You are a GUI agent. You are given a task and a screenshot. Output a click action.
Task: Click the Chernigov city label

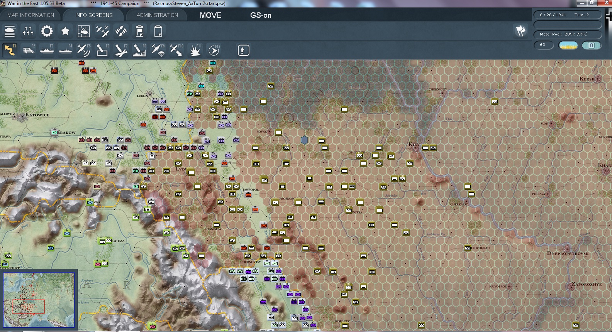437,89
